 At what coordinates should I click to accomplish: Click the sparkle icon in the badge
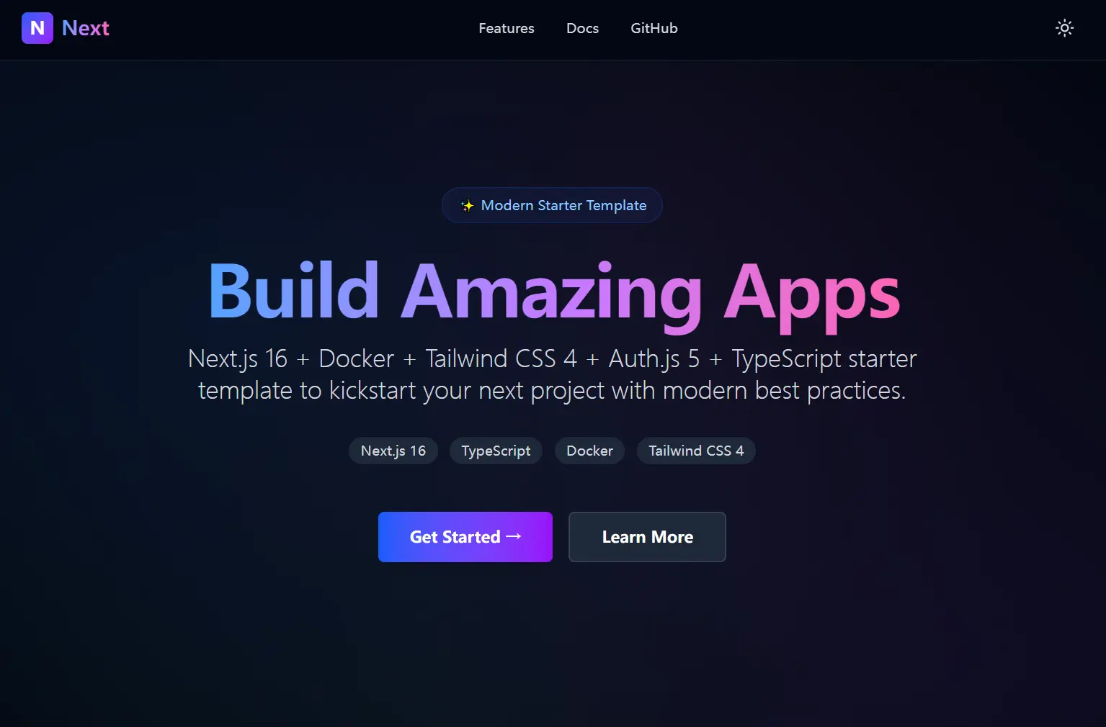click(468, 205)
